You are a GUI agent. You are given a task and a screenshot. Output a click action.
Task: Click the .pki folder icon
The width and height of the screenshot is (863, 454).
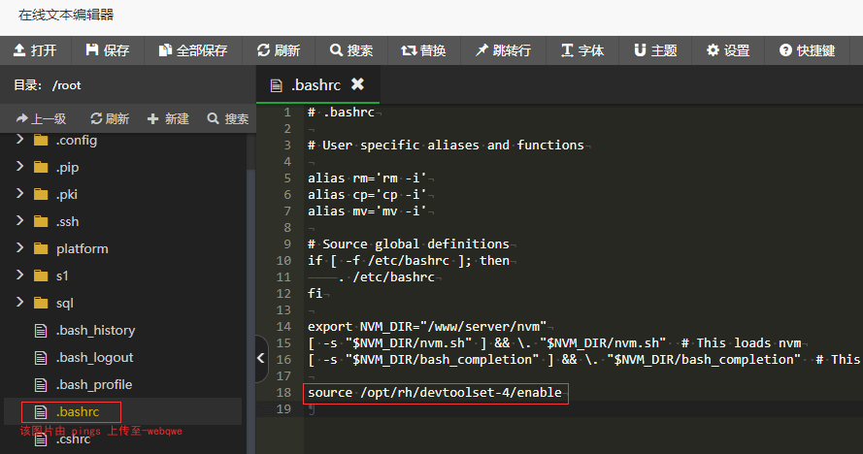coord(41,194)
